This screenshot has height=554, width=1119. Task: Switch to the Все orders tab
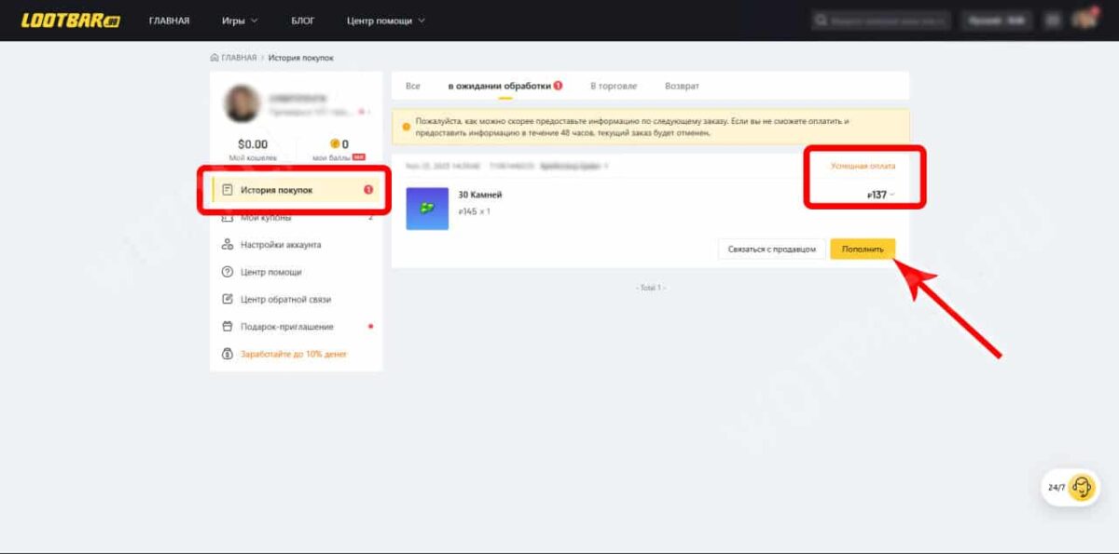[412, 86]
